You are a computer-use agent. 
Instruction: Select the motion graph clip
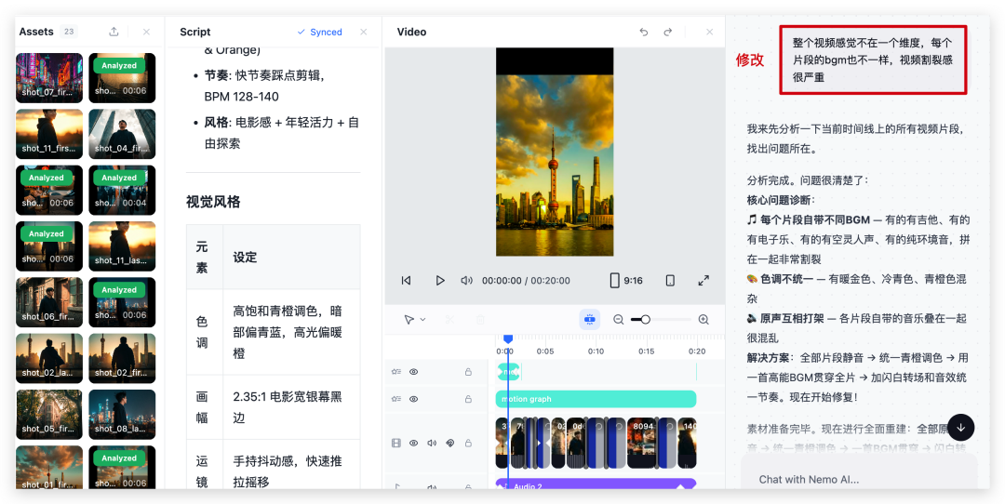596,399
